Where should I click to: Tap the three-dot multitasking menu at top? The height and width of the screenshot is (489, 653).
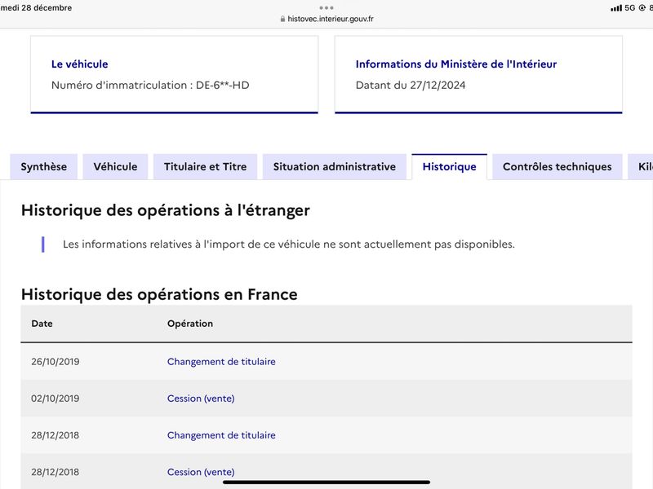pyautogui.click(x=326, y=7)
